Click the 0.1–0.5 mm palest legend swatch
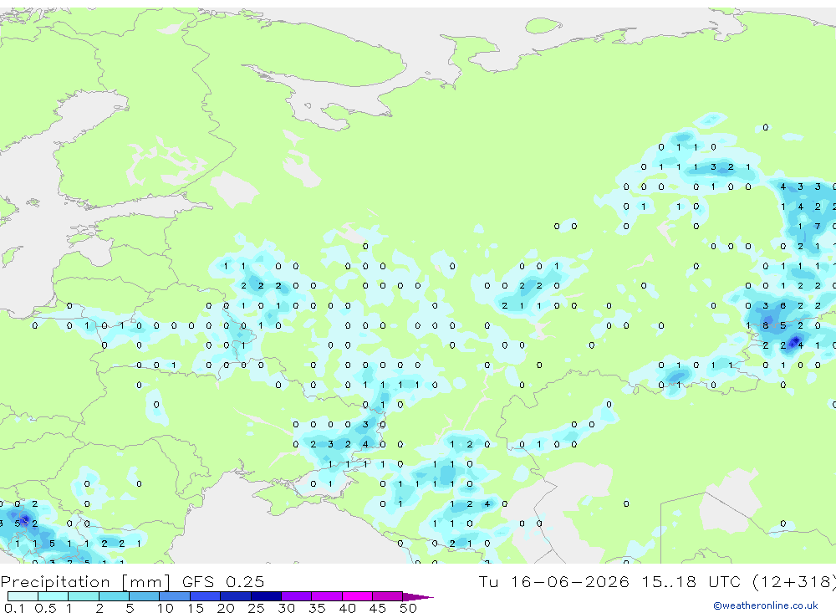 [x=23, y=596]
